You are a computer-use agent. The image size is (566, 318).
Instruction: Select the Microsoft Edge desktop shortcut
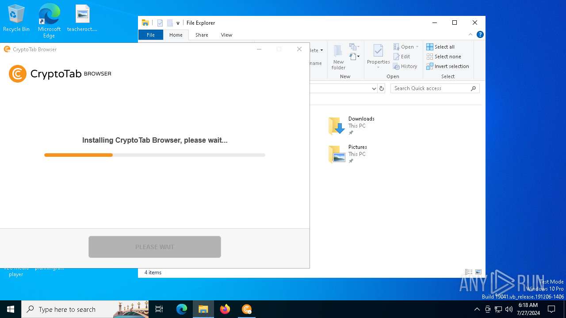pyautogui.click(x=49, y=21)
